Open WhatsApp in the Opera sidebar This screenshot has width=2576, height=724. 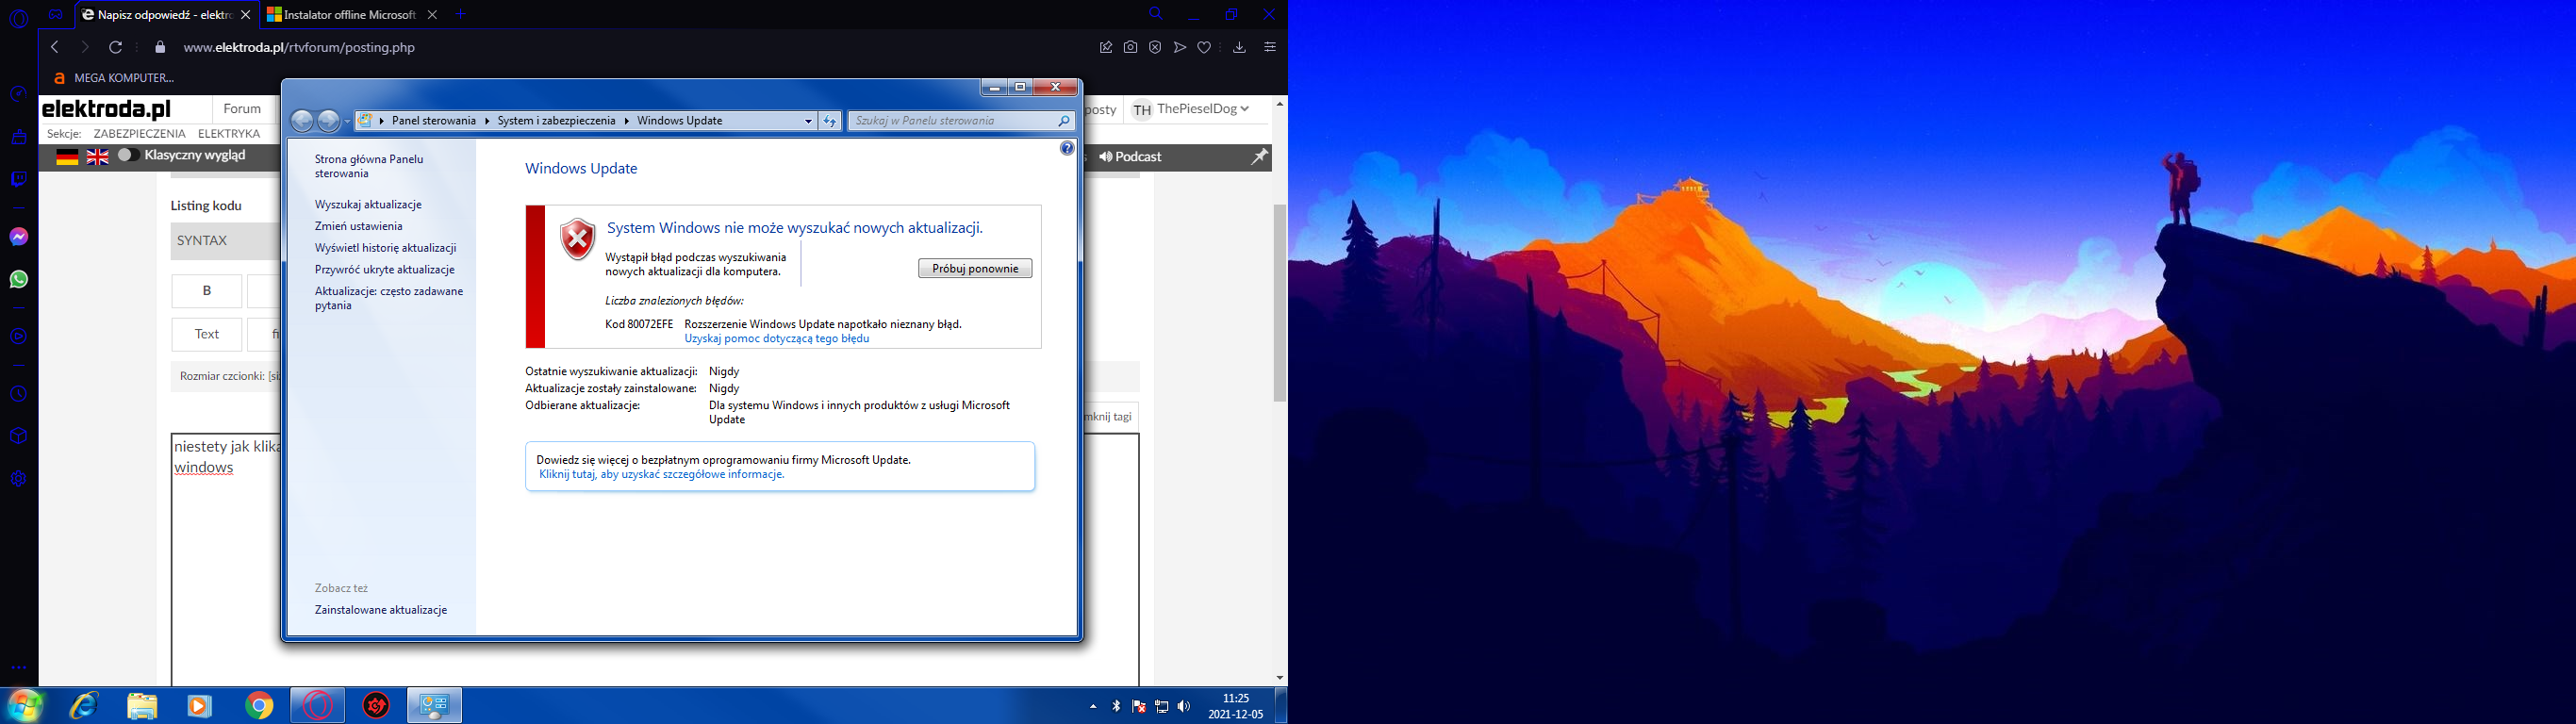[x=19, y=280]
